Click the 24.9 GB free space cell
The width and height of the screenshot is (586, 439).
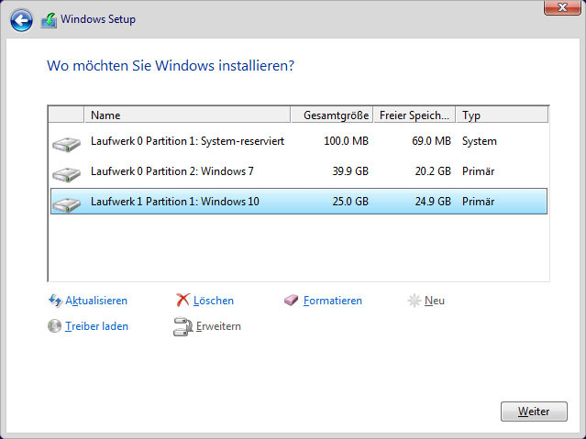pyautogui.click(x=433, y=202)
